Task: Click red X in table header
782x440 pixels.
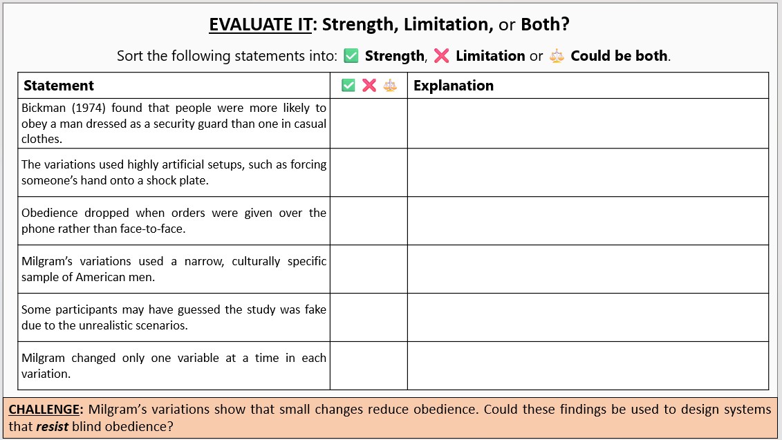Action: pos(369,85)
